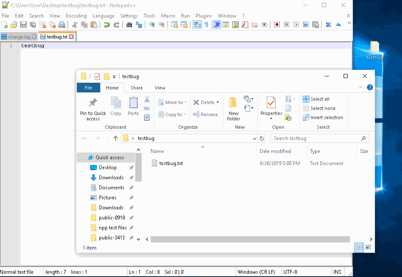Open the View ribbon tab in Explorer
This screenshot has width=402, height=277.
click(x=160, y=88)
